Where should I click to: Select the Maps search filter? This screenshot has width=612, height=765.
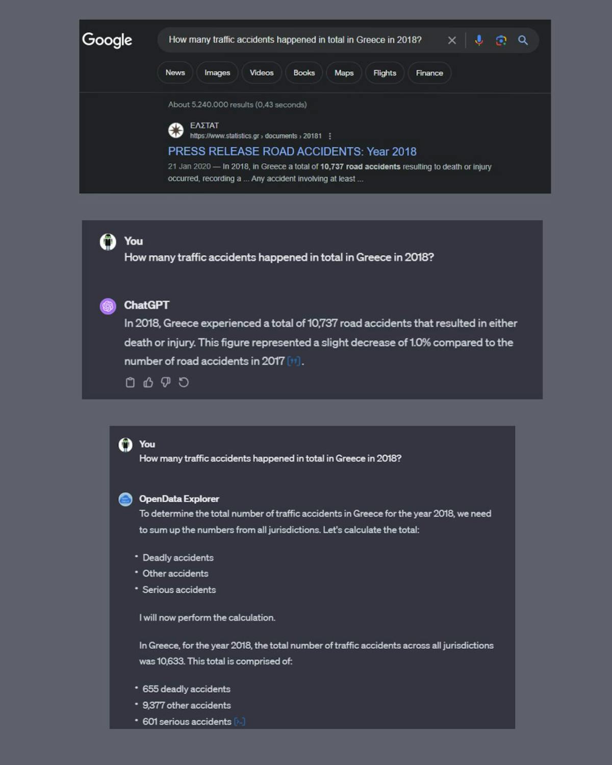344,73
